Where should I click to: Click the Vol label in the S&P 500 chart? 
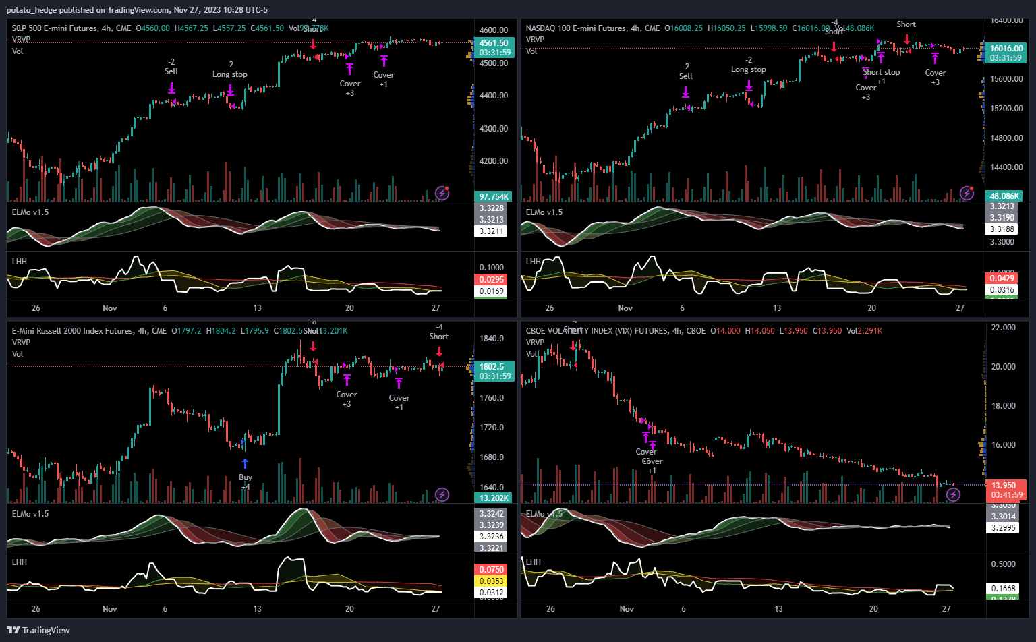click(18, 51)
